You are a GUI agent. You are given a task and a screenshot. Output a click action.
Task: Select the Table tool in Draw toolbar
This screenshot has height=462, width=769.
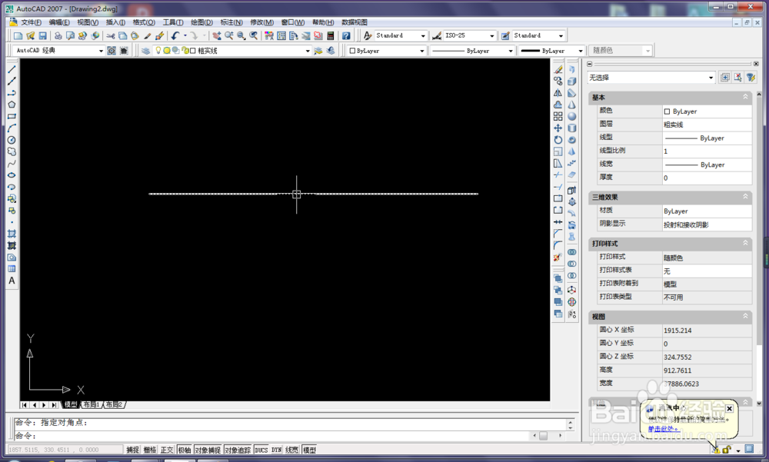pos(12,269)
